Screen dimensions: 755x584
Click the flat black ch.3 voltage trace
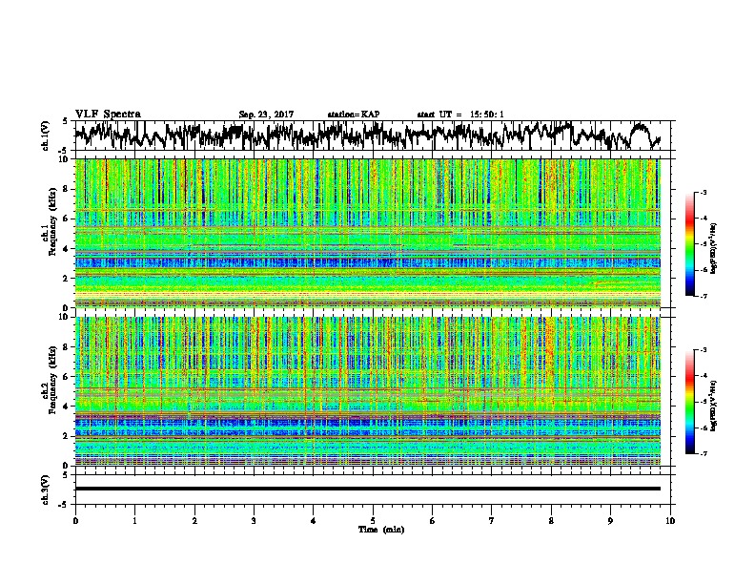pos(368,489)
